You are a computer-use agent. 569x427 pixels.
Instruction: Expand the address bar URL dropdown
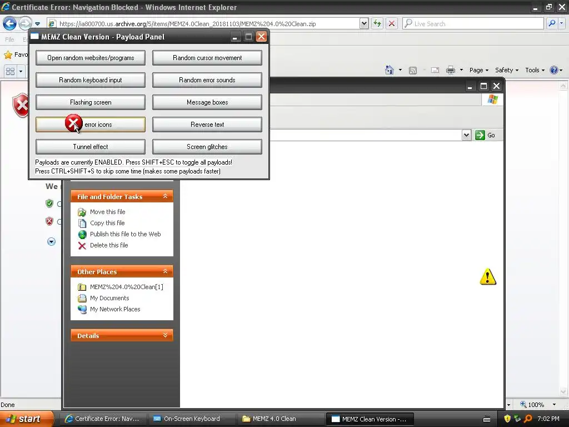coord(364,23)
